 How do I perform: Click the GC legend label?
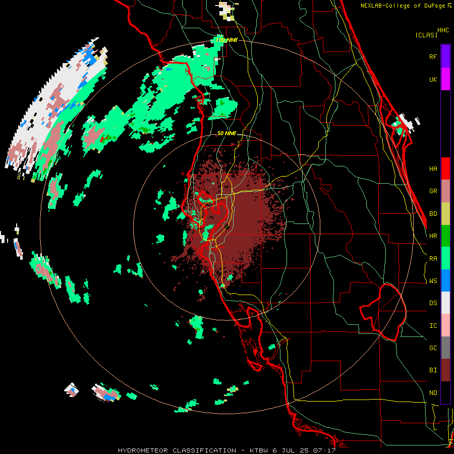(x=433, y=348)
